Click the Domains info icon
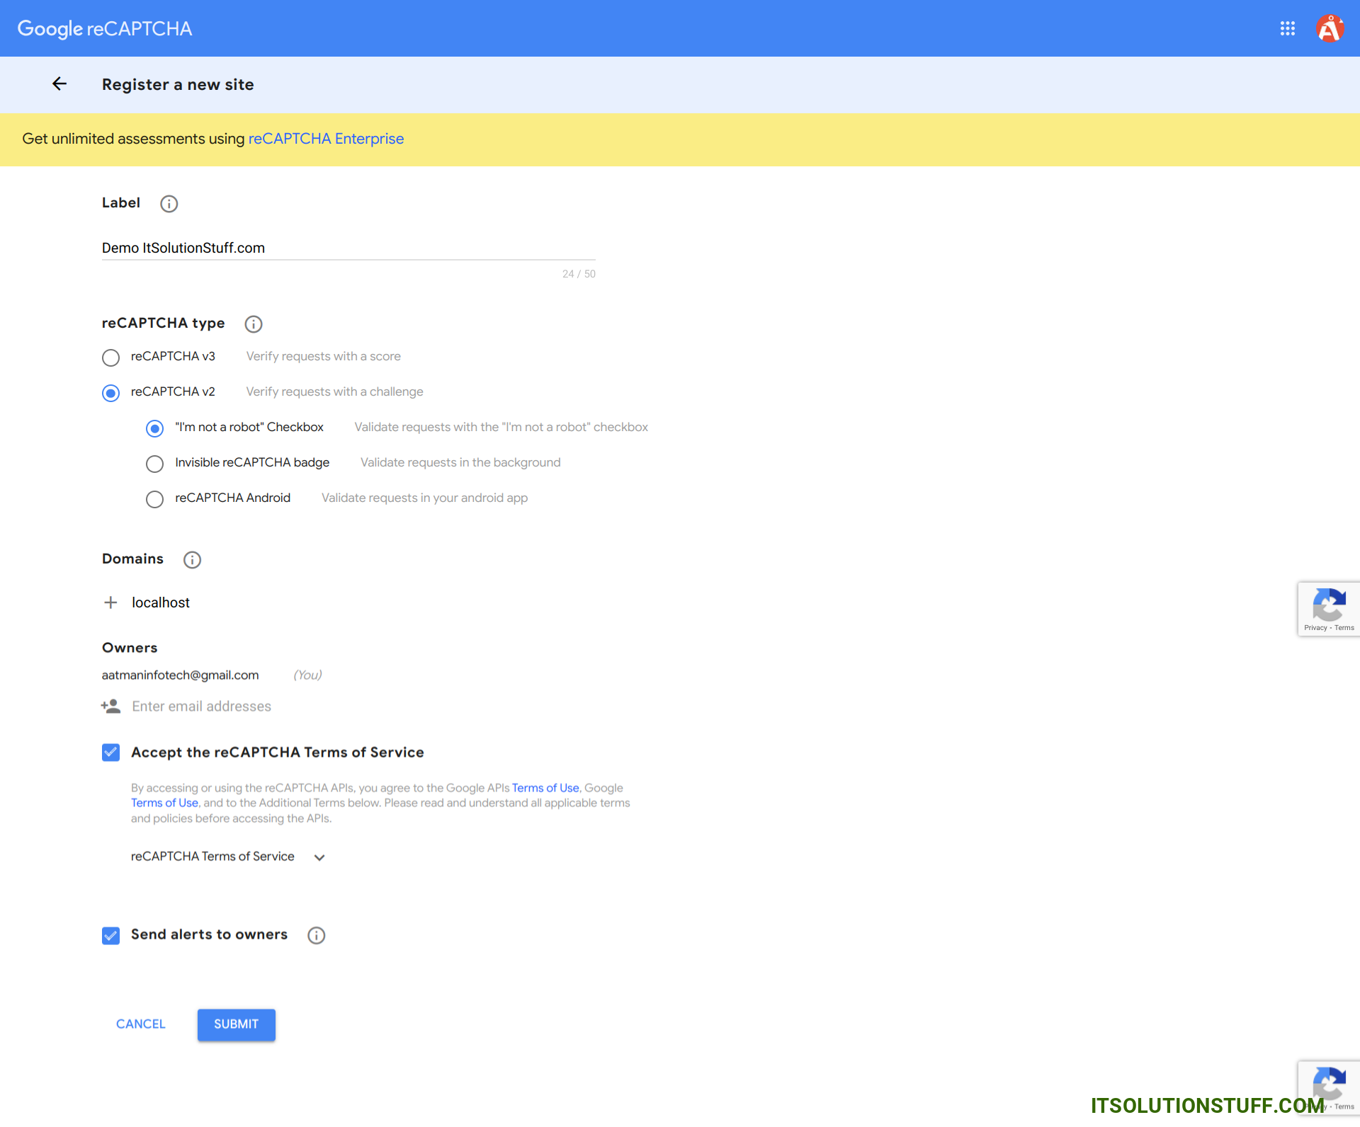Screen dimensions: 1360x1127 tap(192, 560)
